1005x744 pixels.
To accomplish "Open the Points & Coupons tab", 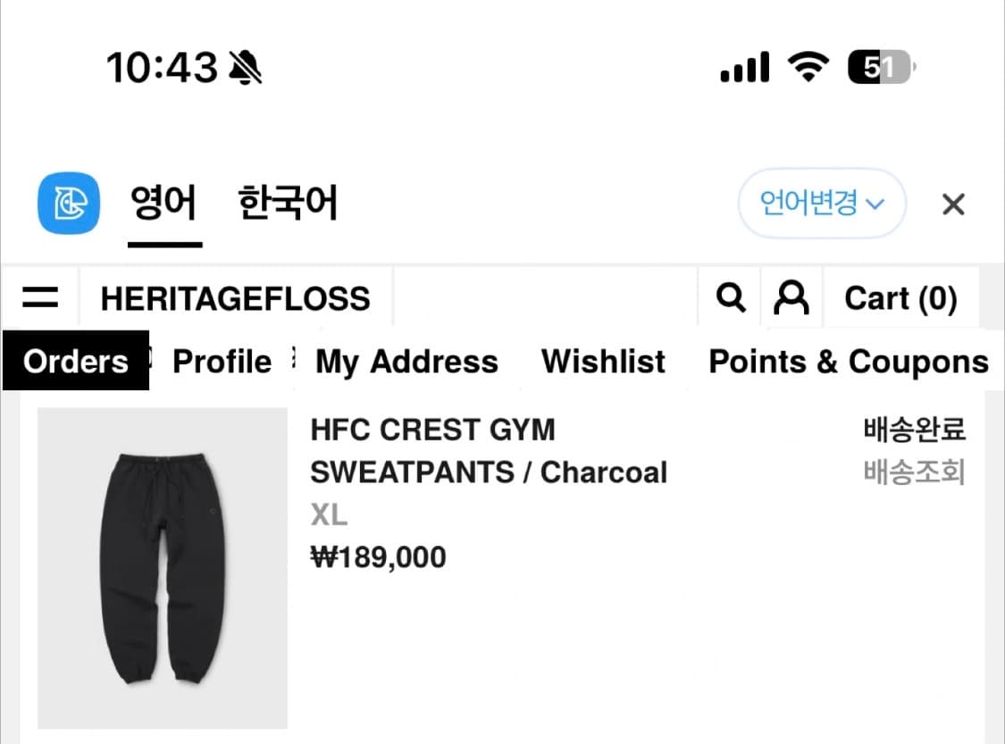I will pos(848,361).
